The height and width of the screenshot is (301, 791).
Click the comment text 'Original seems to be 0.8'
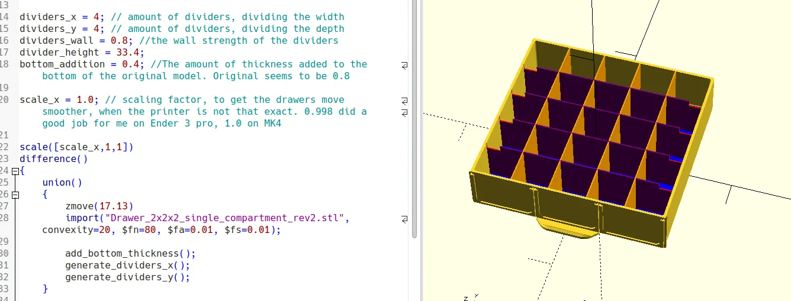pos(281,76)
